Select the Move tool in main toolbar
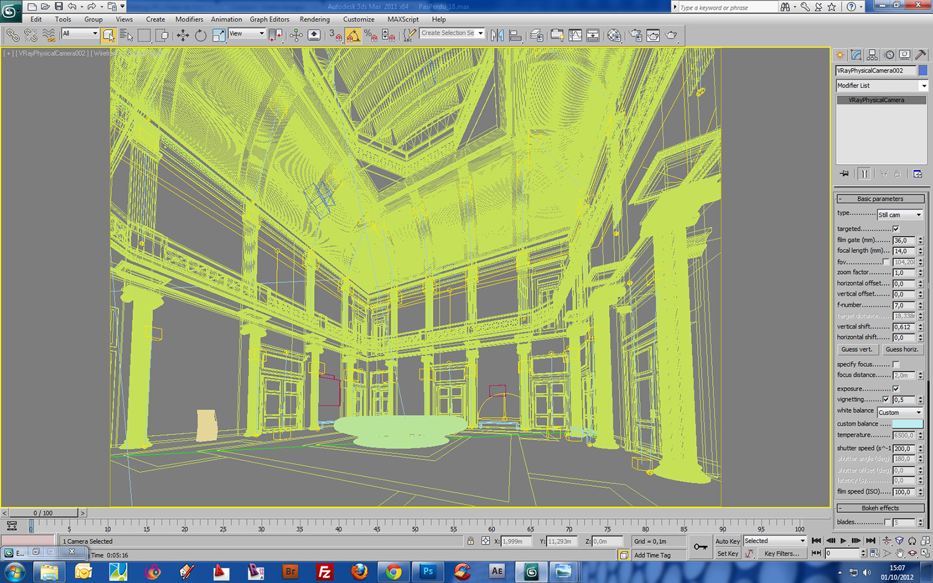The width and height of the screenshot is (933, 583). pyautogui.click(x=182, y=35)
